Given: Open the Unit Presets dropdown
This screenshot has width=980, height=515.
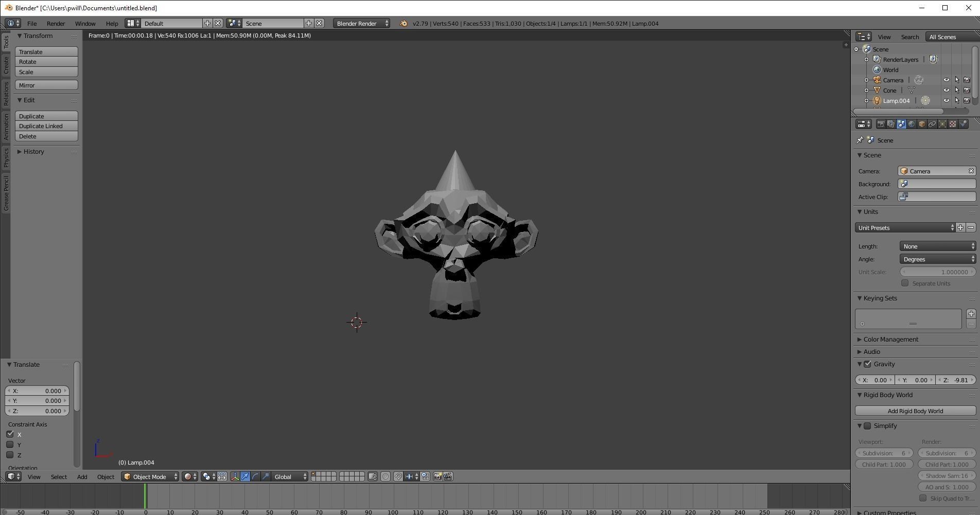Looking at the screenshot, I should pyautogui.click(x=905, y=227).
